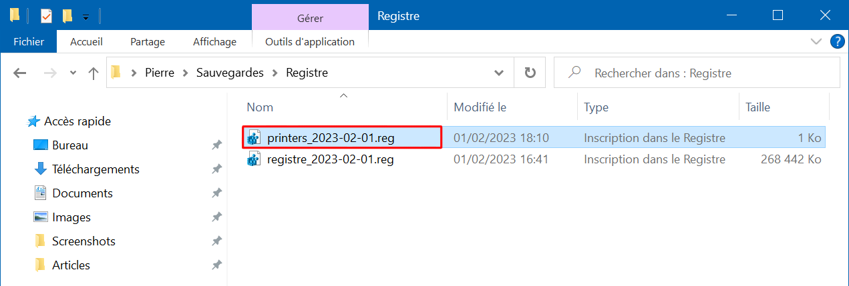Viewport: 849px width, 286px height.
Task: Open the recent locations dropdown arrow
Action: pos(73,73)
